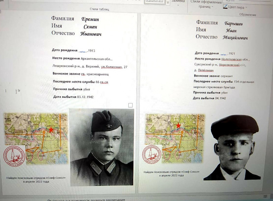Click the first name Иван
Screen dimensions: 273x201
[x=231, y=31]
